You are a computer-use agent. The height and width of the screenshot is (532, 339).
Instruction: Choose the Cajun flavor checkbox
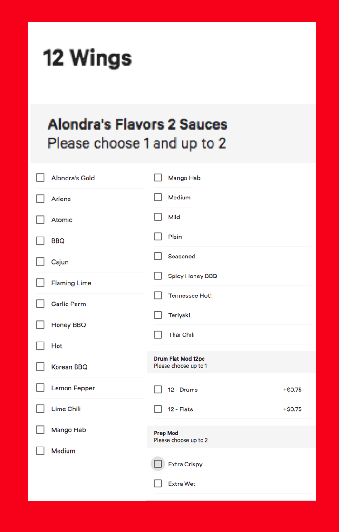pyautogui.click(x=40, y=262)
